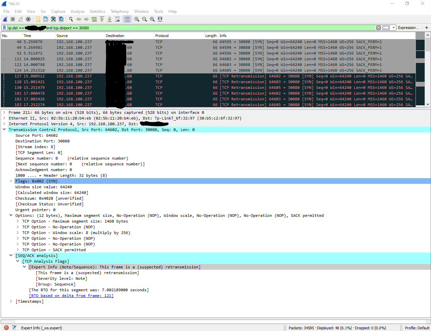Go forward in packet history

point(86,19)
